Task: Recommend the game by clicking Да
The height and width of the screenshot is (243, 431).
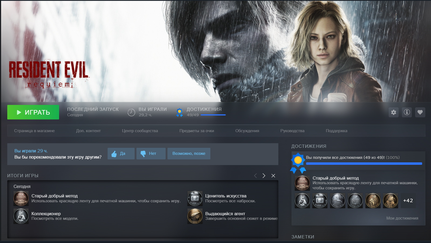Action: pyautogui.click(x=121, y=153)
